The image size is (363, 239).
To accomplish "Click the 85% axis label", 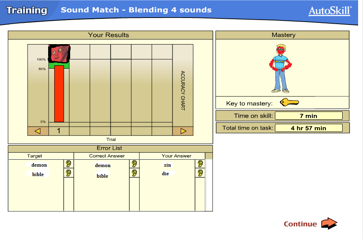I will pyautogui.click(x=42, y=69).
